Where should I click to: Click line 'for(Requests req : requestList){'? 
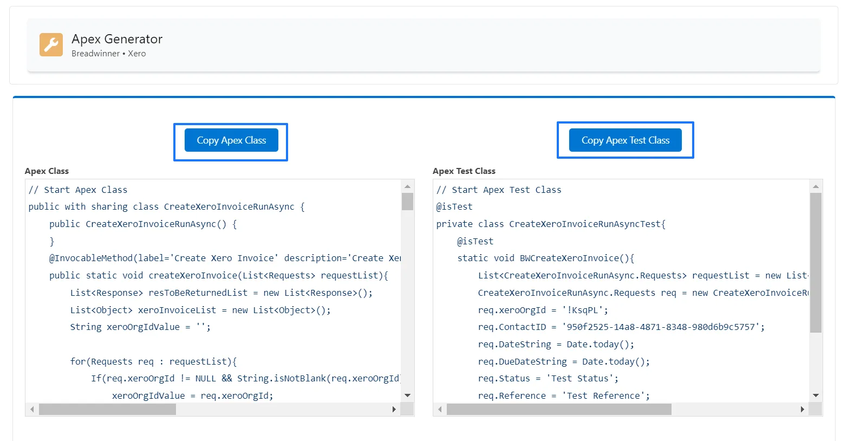point(154,362)
